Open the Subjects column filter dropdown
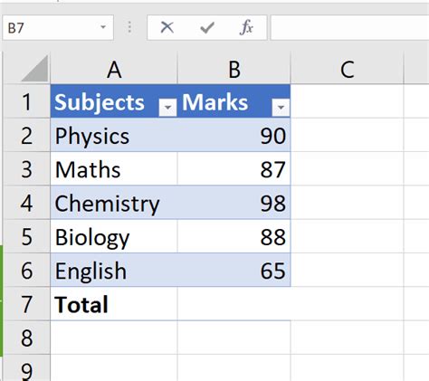This screenshot has height=381, width=429. [x=167, y=107]
